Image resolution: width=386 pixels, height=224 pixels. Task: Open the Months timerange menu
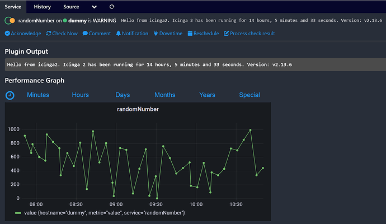[x=165, y=95]
